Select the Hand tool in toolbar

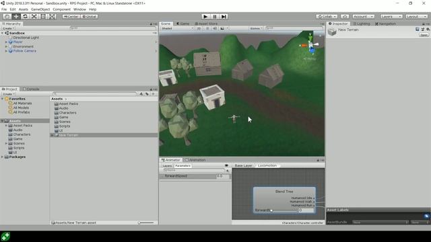point(7,16)
